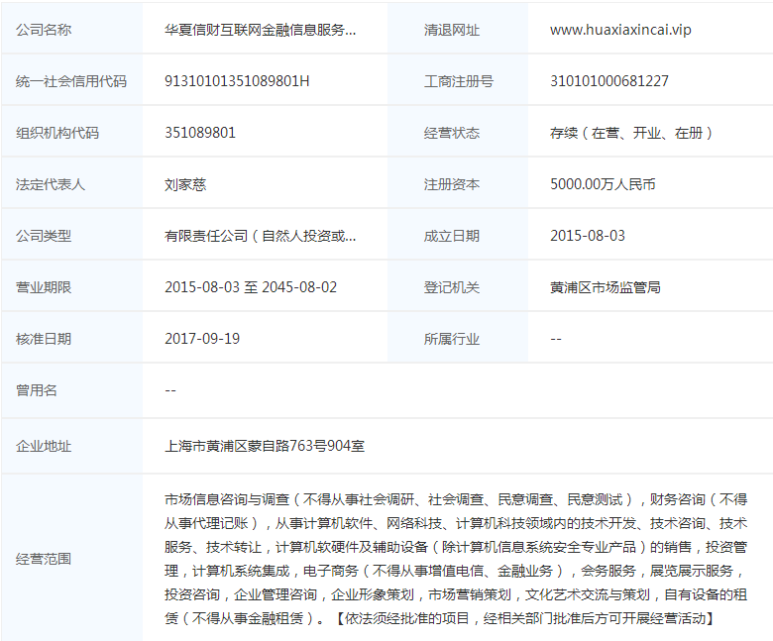Click the 清退网址 label cell
This screenshot has height=641, width=773.
click(x=458, y=30)
